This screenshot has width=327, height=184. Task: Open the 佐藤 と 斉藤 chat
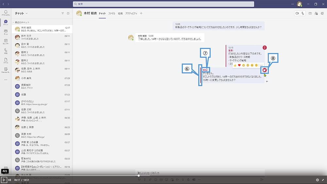pyautogui.click(x=42, y=127)
